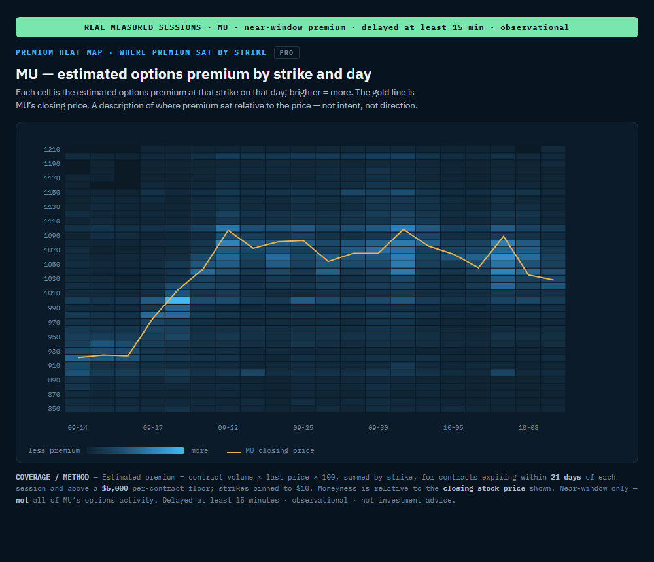Screen dimensions: 654x562
Task: Click the gold MU closing price legend line
Action: click(234, 452)
